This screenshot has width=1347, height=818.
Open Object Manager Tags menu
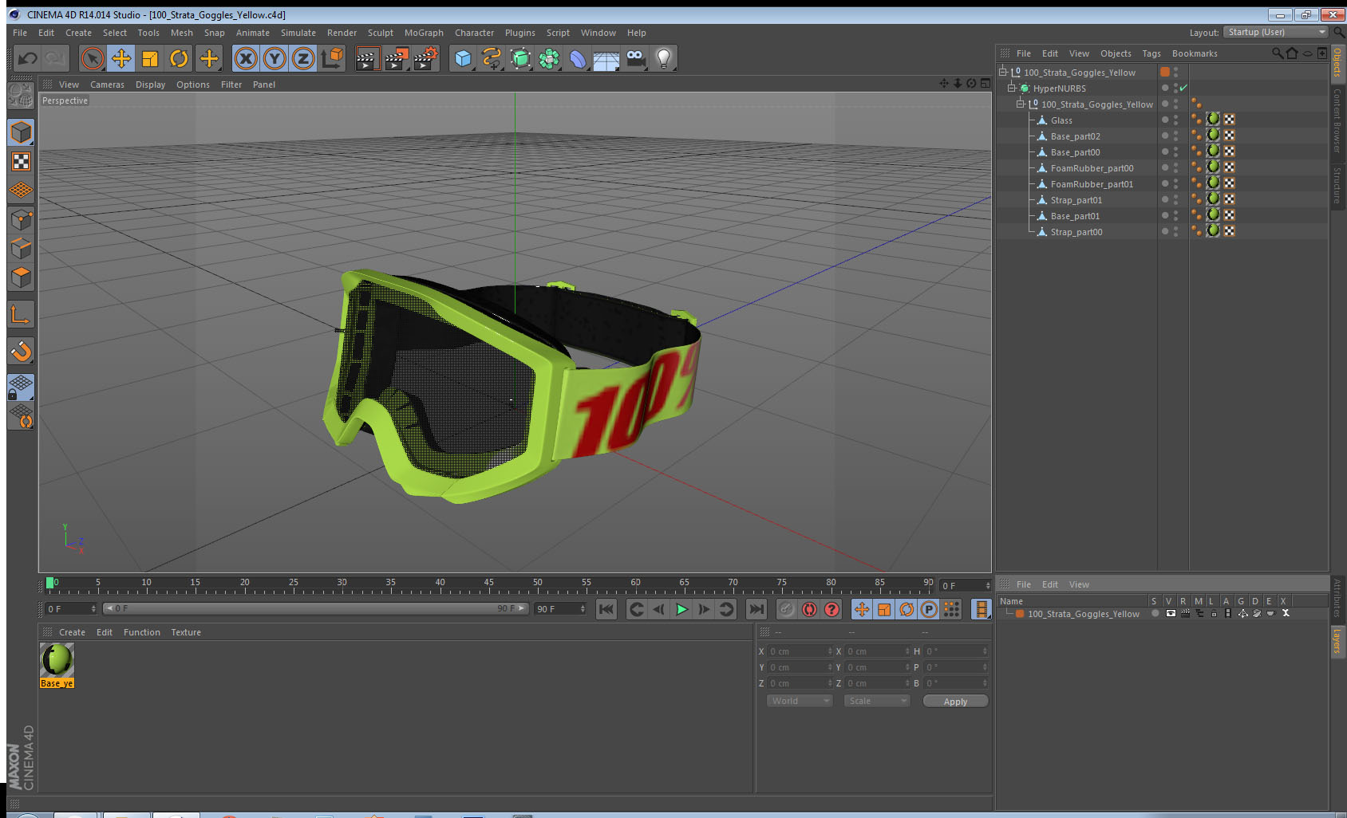[x=1151, y=53]
